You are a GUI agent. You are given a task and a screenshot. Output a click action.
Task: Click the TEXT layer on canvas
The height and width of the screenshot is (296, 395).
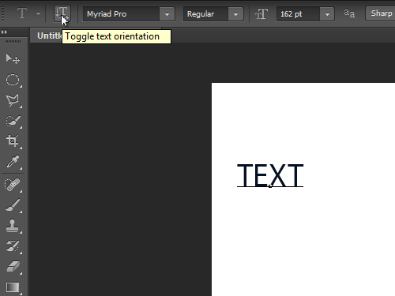coord(270,175)
